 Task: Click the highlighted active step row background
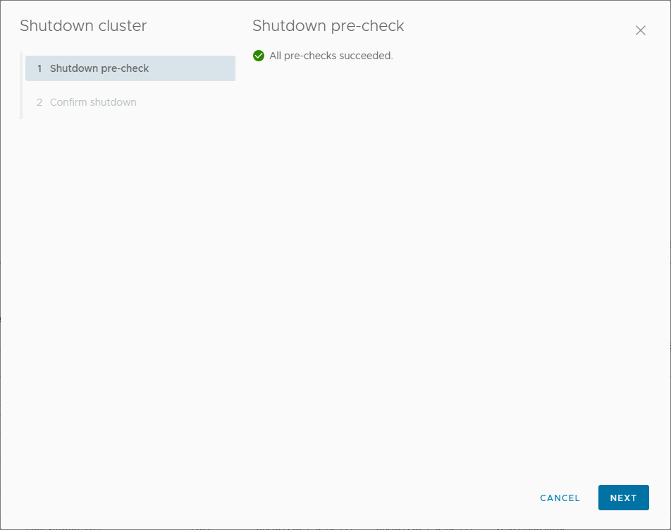197,68
